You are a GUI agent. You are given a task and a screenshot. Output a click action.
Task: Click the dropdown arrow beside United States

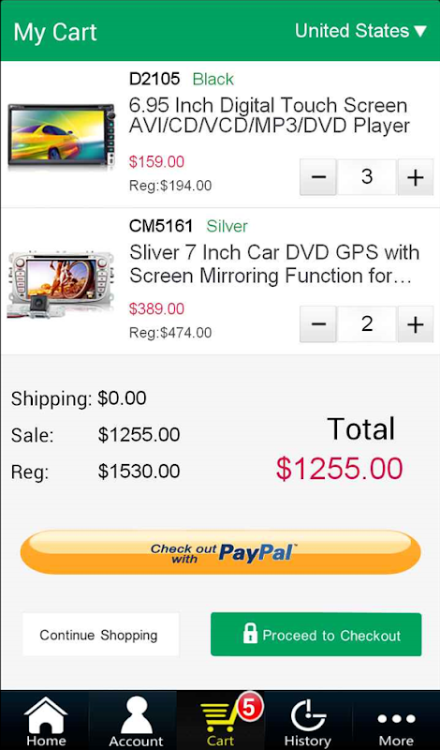pos(420,32)
